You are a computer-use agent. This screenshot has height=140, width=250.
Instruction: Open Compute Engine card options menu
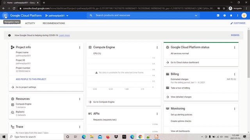[157, 47]
